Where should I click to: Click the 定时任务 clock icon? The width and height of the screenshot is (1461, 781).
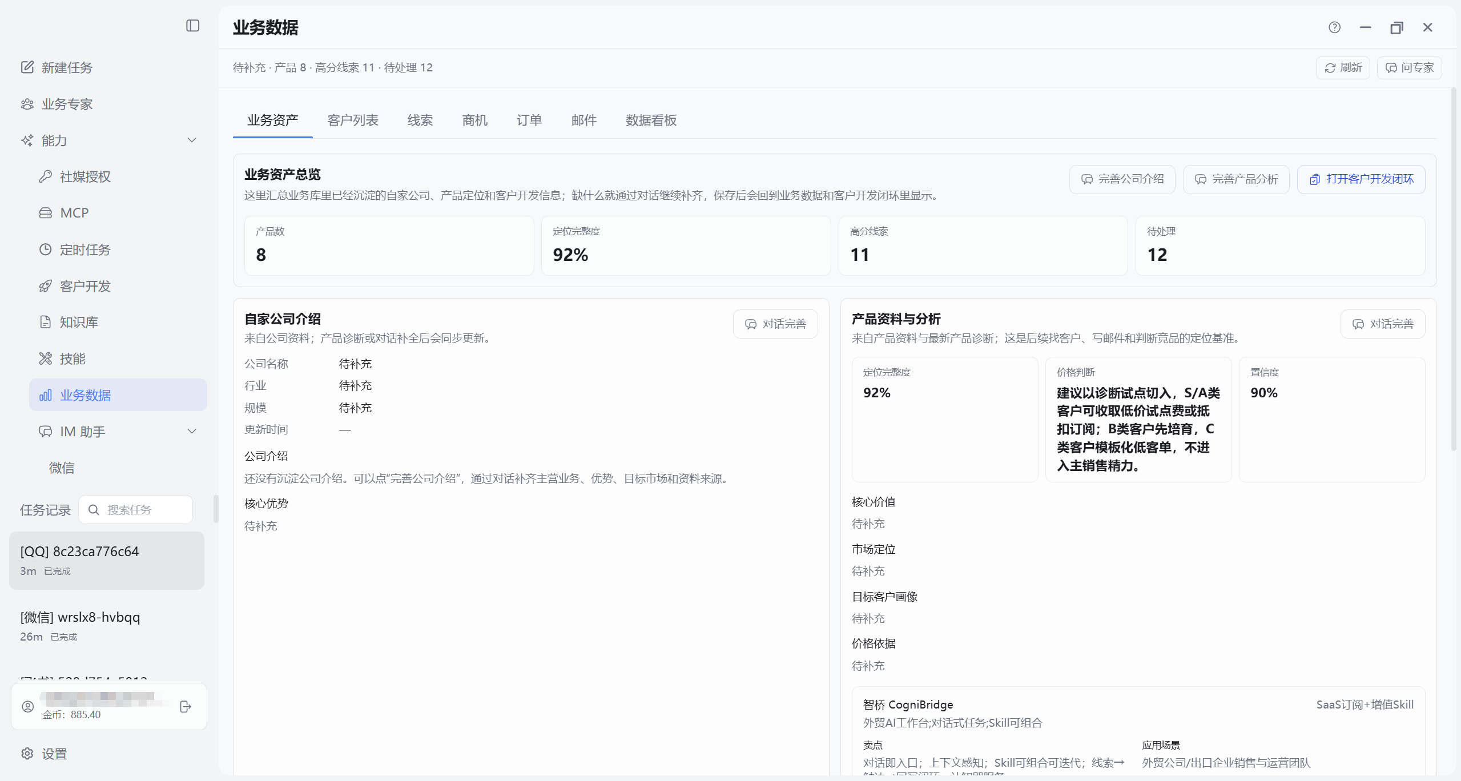[46, 249]
